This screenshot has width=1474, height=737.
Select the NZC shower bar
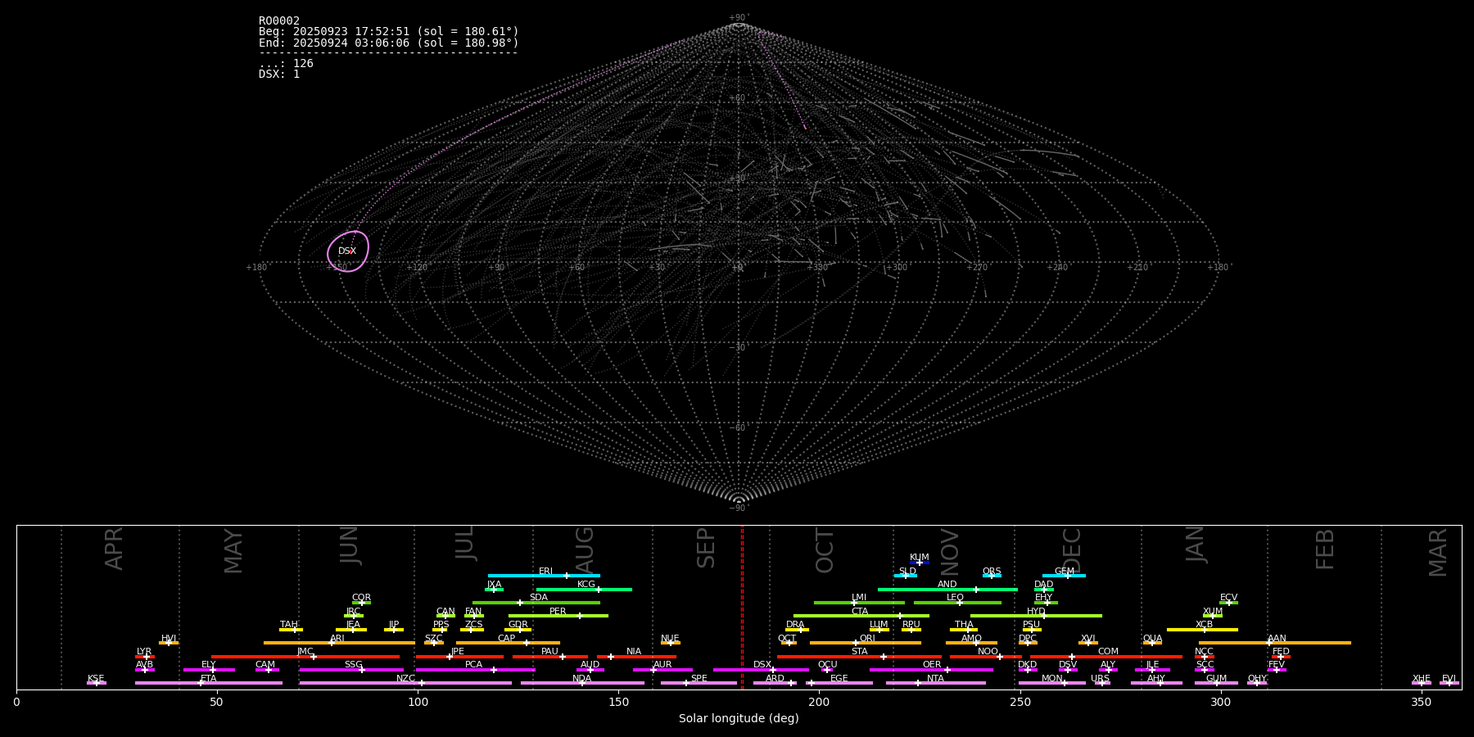[x=405, y=683]
